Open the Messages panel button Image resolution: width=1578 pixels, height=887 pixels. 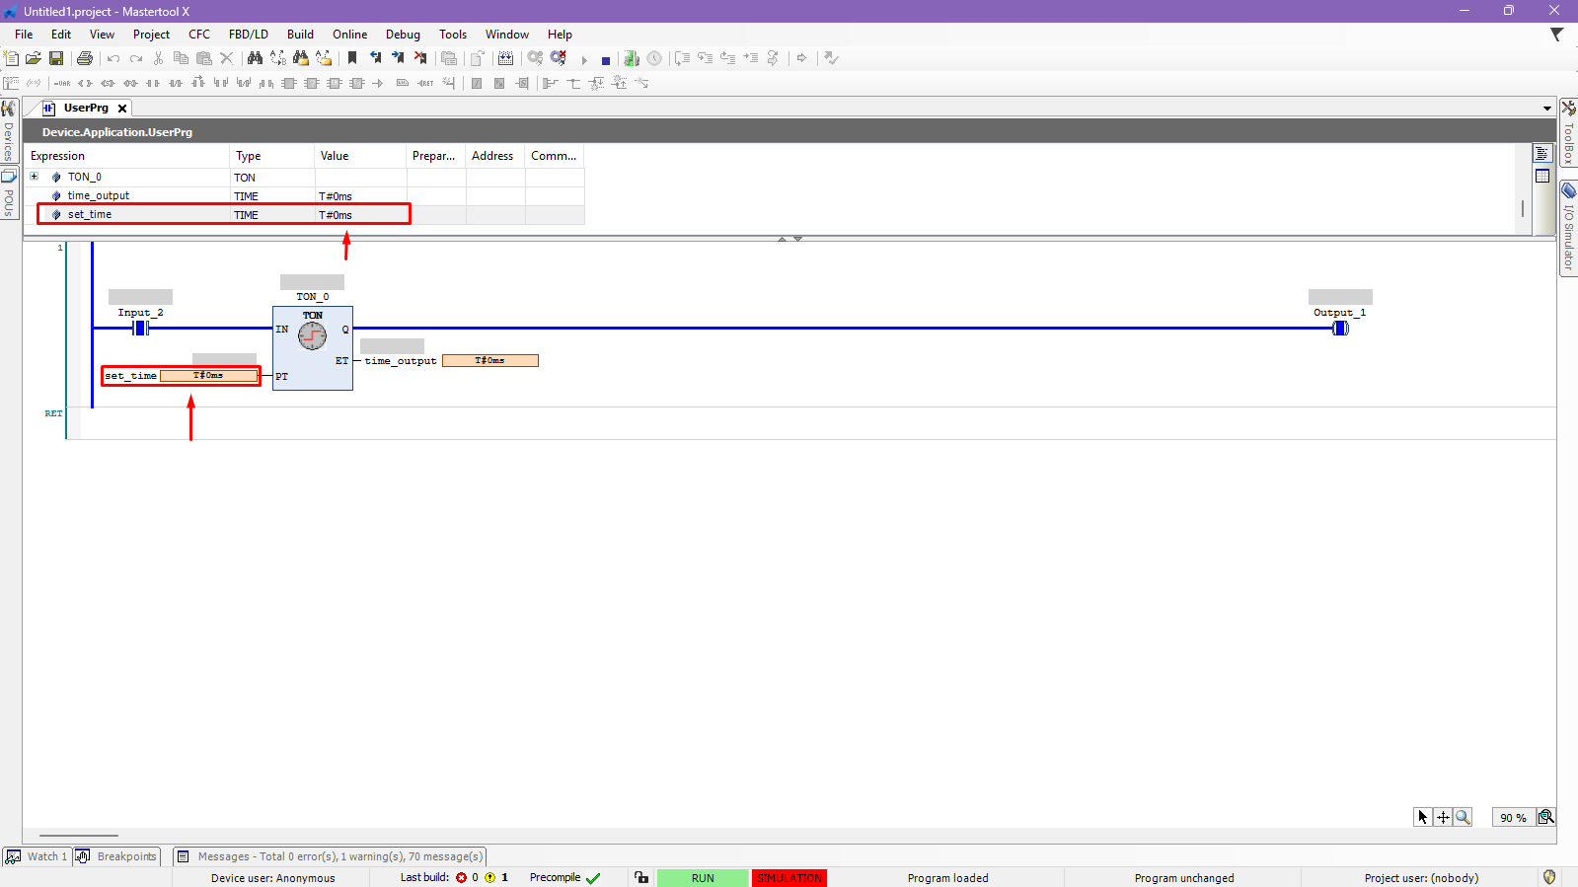330,856
